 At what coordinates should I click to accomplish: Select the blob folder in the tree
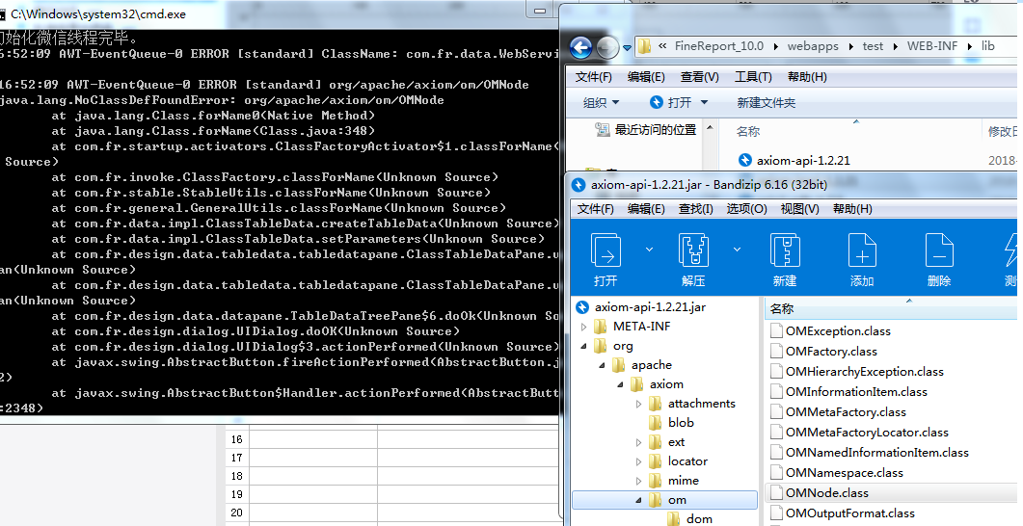pyautogui.click(x=681, y=422)
